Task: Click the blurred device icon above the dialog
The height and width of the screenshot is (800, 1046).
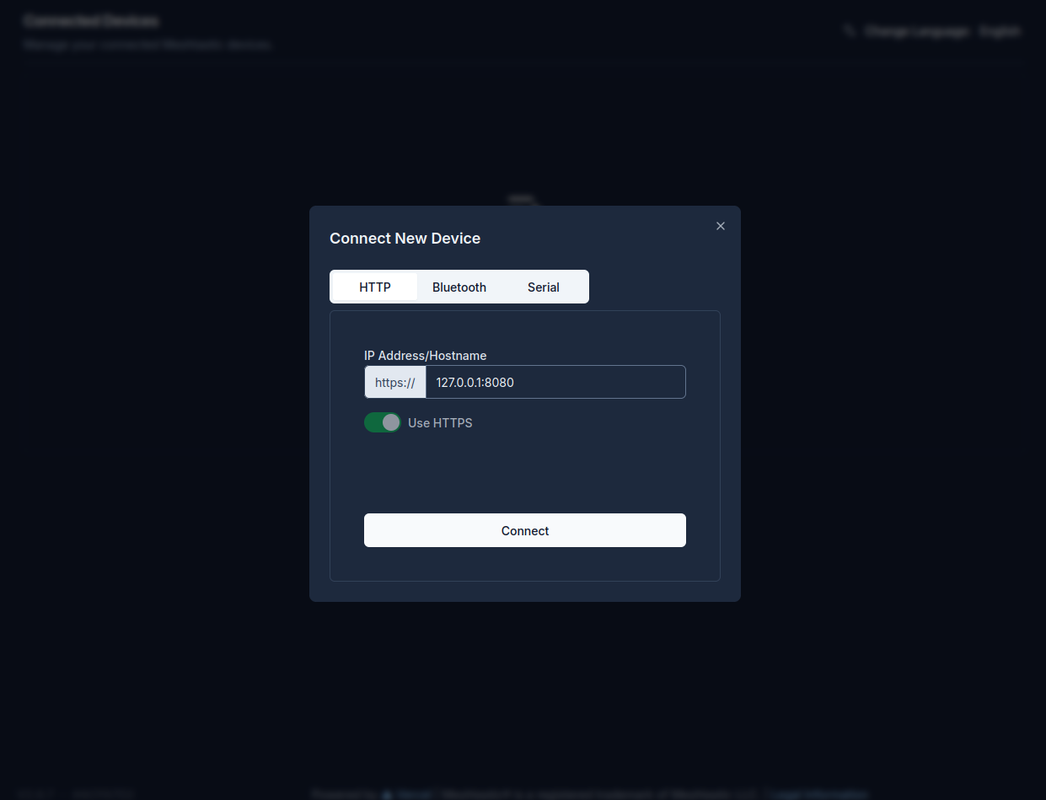Action: click(523, 199)
